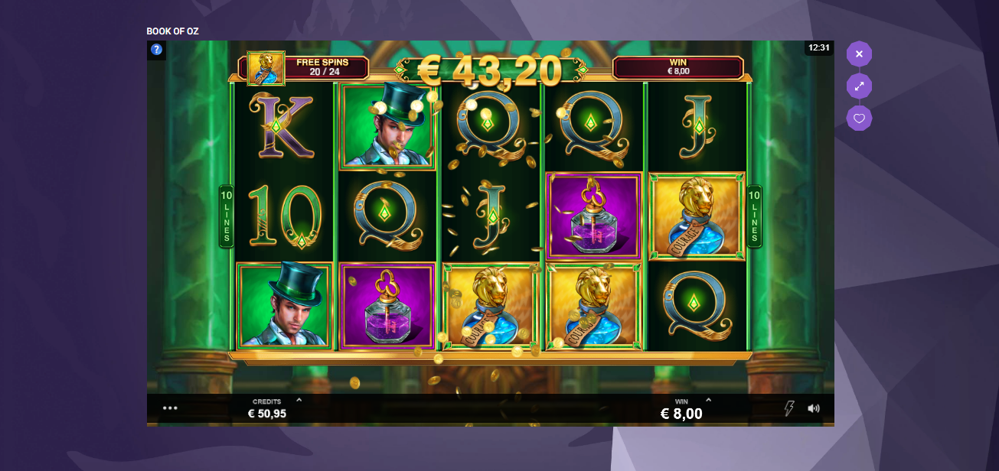
Task: Click the Win € 8,00 panel at top
Action: click(677, 67)
